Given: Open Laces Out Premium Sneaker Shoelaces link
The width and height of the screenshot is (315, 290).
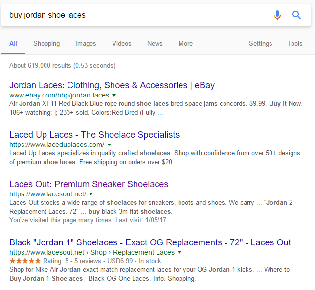Looking at the screenshot, I should click(x=89, y=184).
